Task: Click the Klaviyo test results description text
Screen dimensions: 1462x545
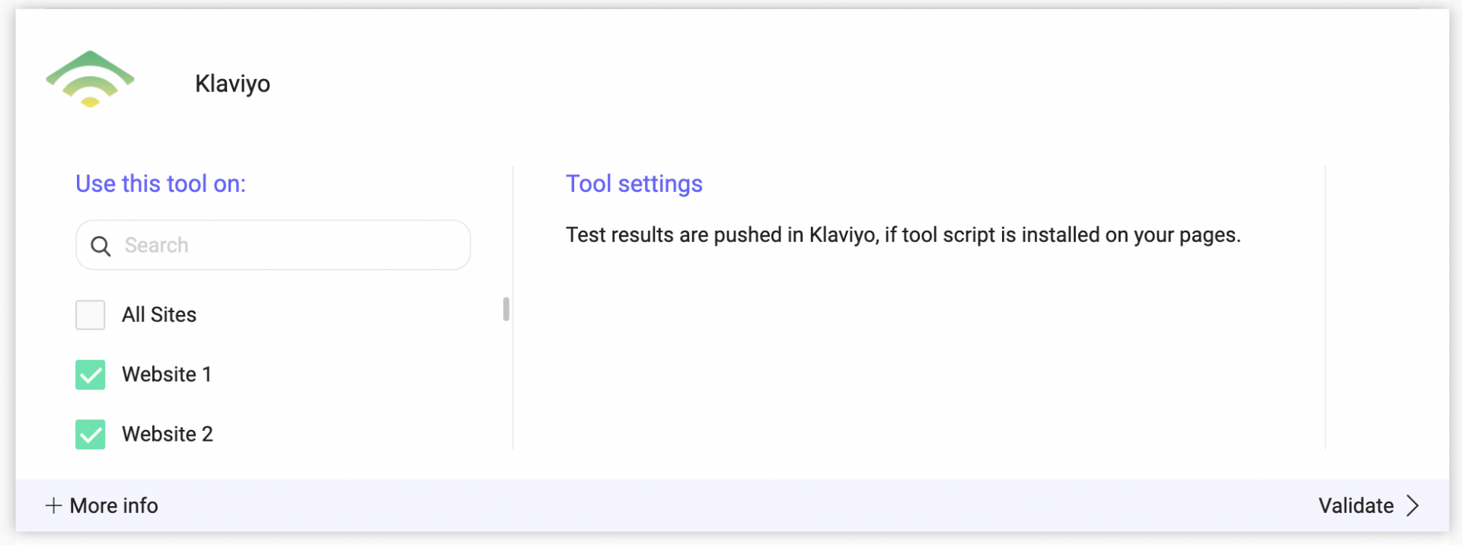Action: tap(903, 234)
